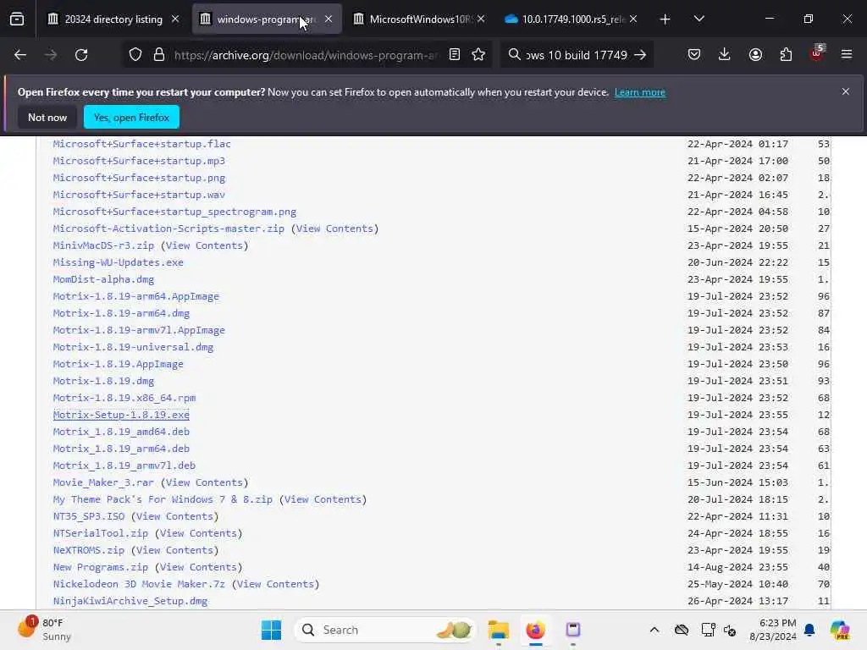Open Firefox account icon
The height and width of the screenshot is (650, 867).
(x=755, y=55)
